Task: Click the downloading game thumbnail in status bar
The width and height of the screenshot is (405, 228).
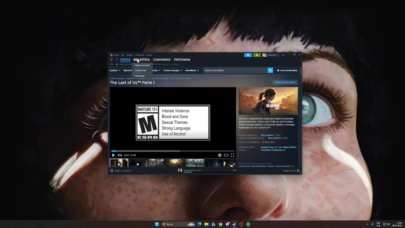Action: 180,170
